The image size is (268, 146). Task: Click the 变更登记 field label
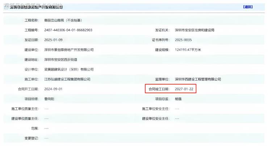click(x=32, y=138)
